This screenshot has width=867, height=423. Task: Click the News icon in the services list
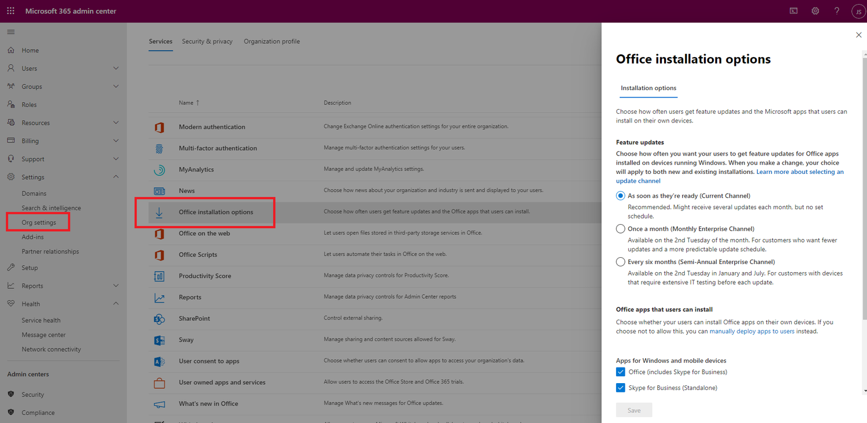tap(160, 190)
